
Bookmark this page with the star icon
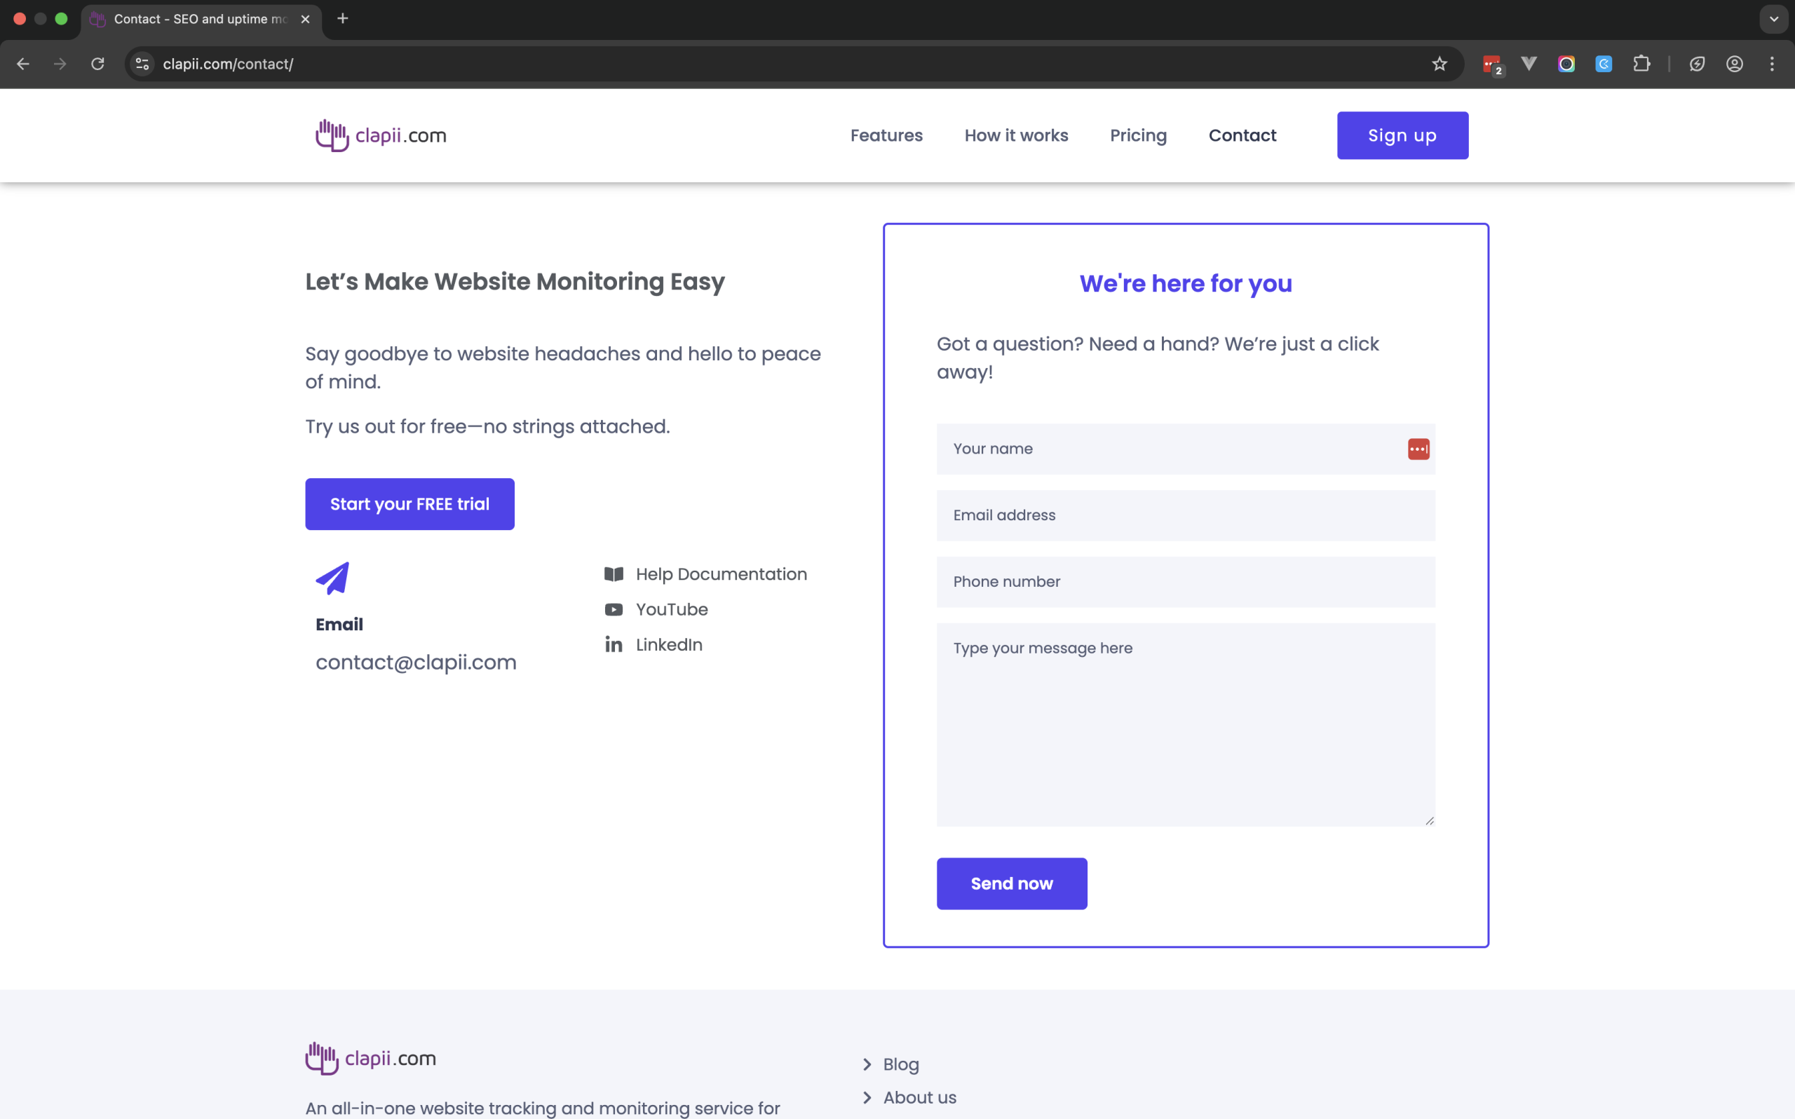point(1439,64)
